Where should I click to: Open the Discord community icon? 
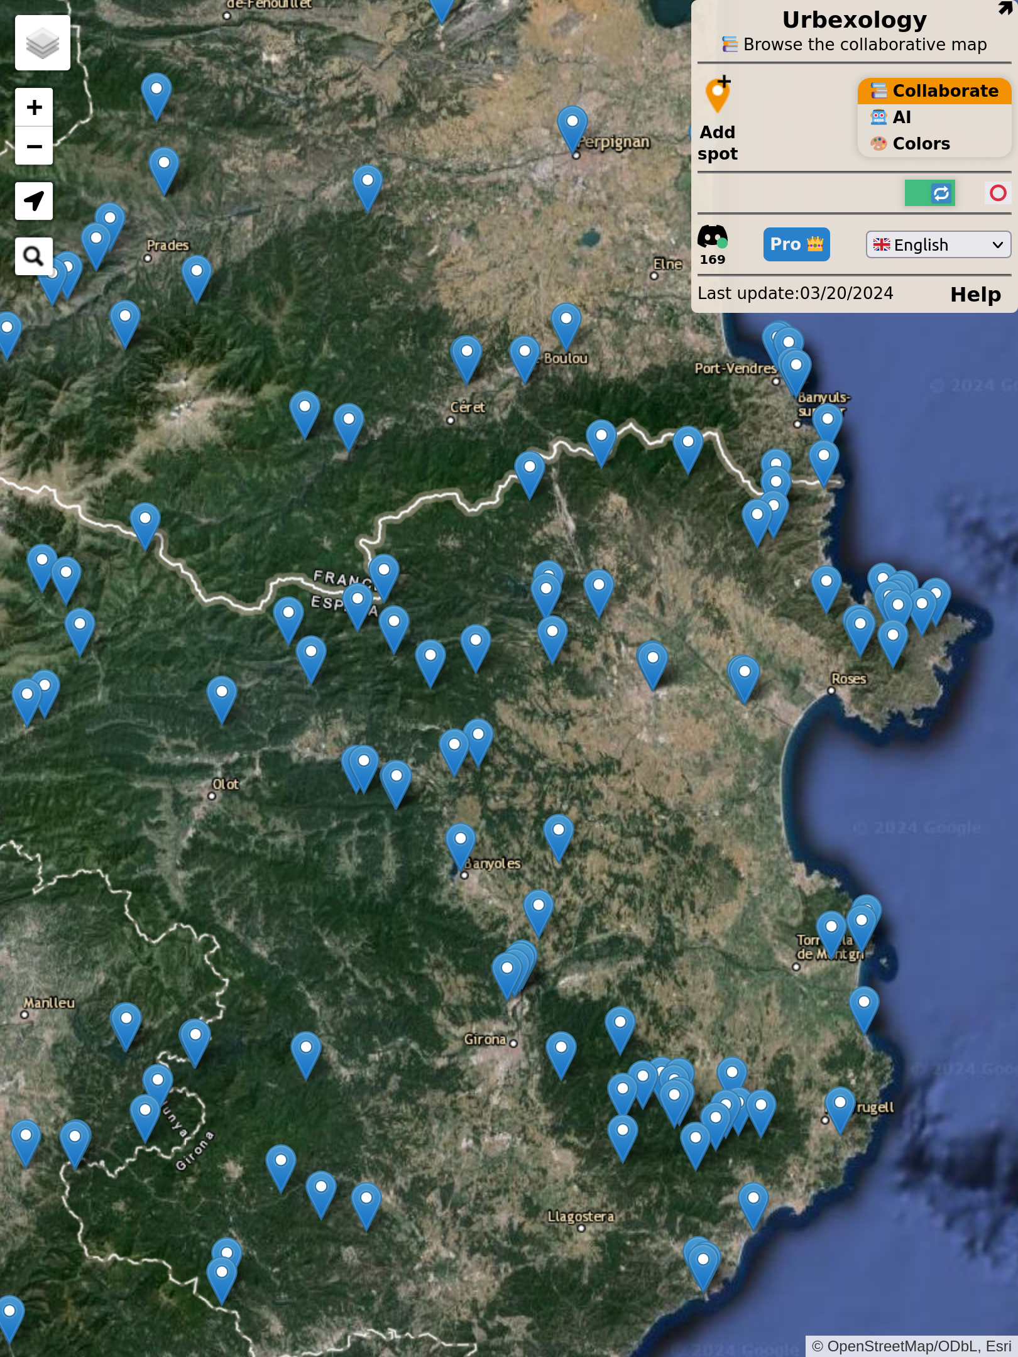[x=713, y=237]
